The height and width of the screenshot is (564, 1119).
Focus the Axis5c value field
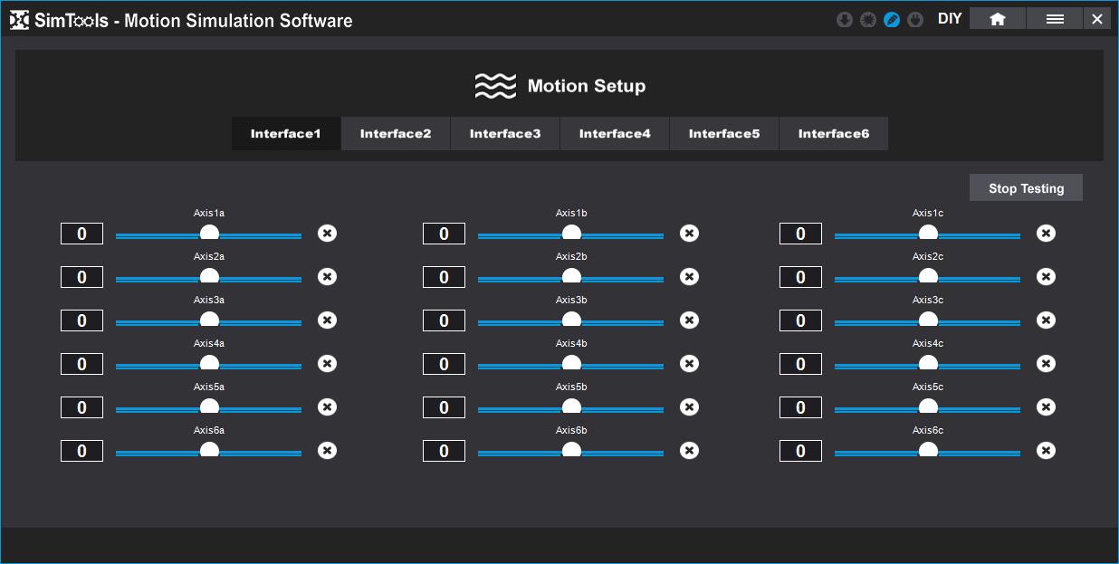coord(800,407)
